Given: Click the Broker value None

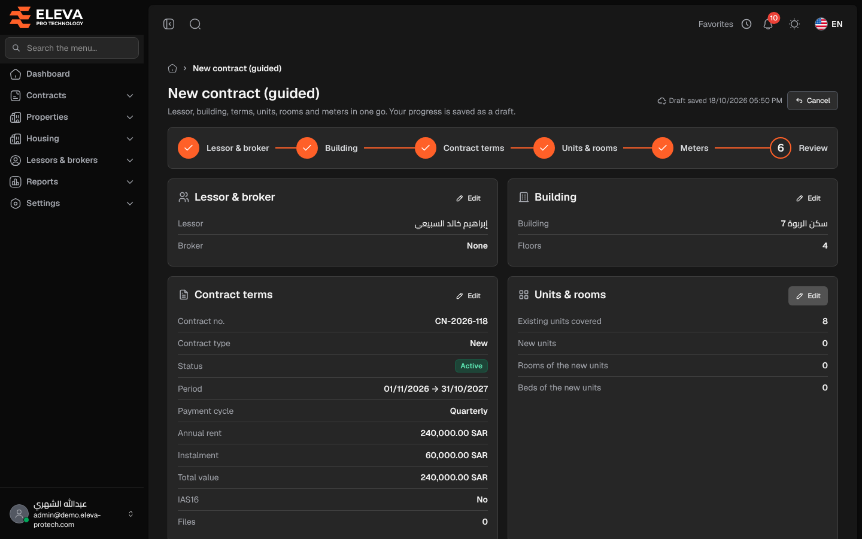Looking at the screenshot, I should point(477,246).
